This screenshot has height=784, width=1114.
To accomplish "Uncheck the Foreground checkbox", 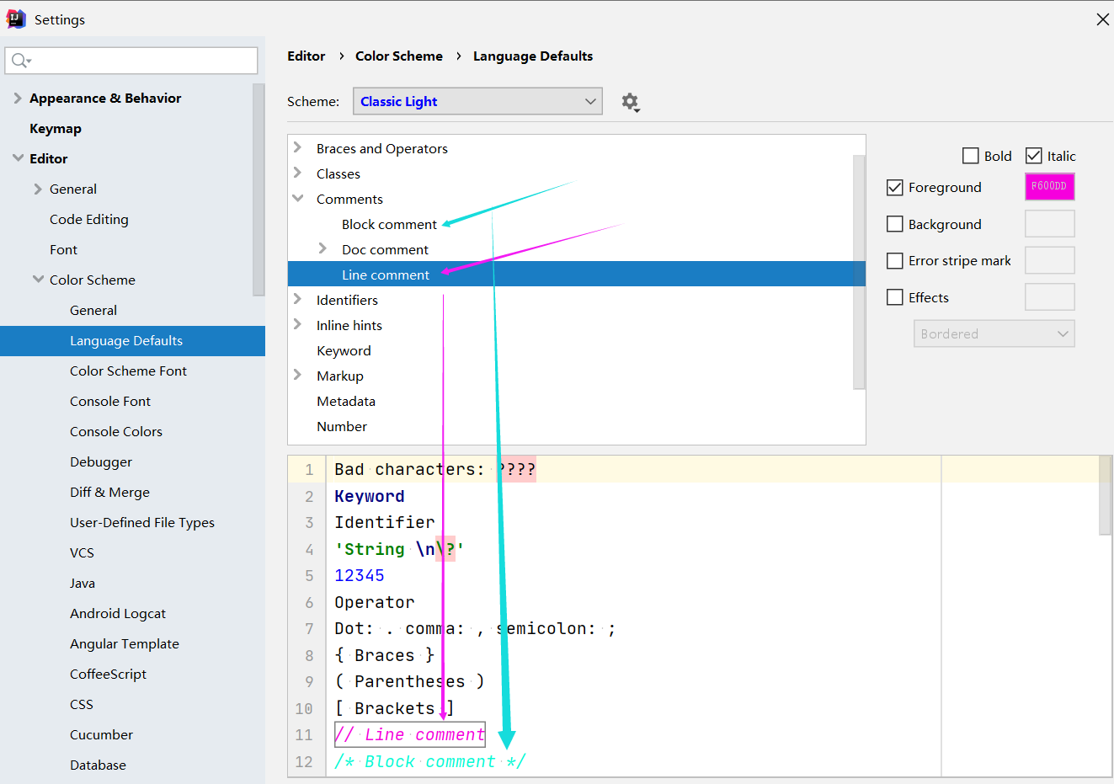I will point(895,188).
